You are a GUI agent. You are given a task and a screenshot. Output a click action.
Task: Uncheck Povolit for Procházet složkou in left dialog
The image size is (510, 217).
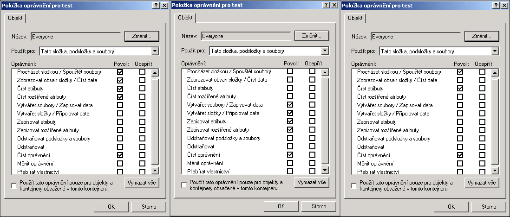pos(120,72)
